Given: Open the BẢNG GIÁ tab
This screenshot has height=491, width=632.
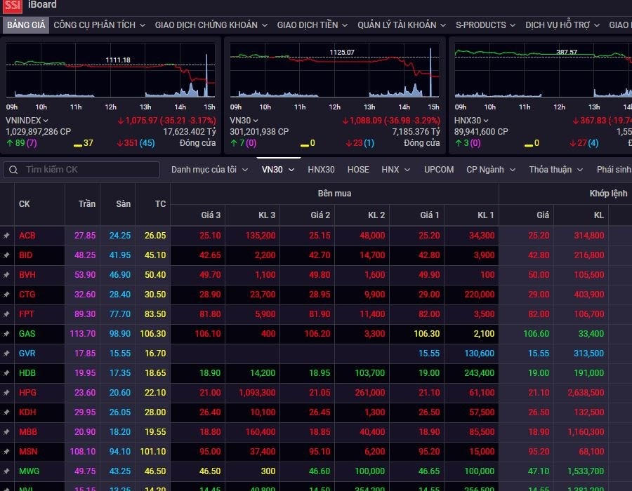Looking at the screenshot, I should (26, 25).
